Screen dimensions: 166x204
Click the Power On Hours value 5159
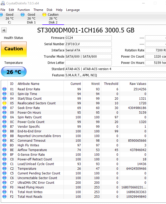pos(155,63)
